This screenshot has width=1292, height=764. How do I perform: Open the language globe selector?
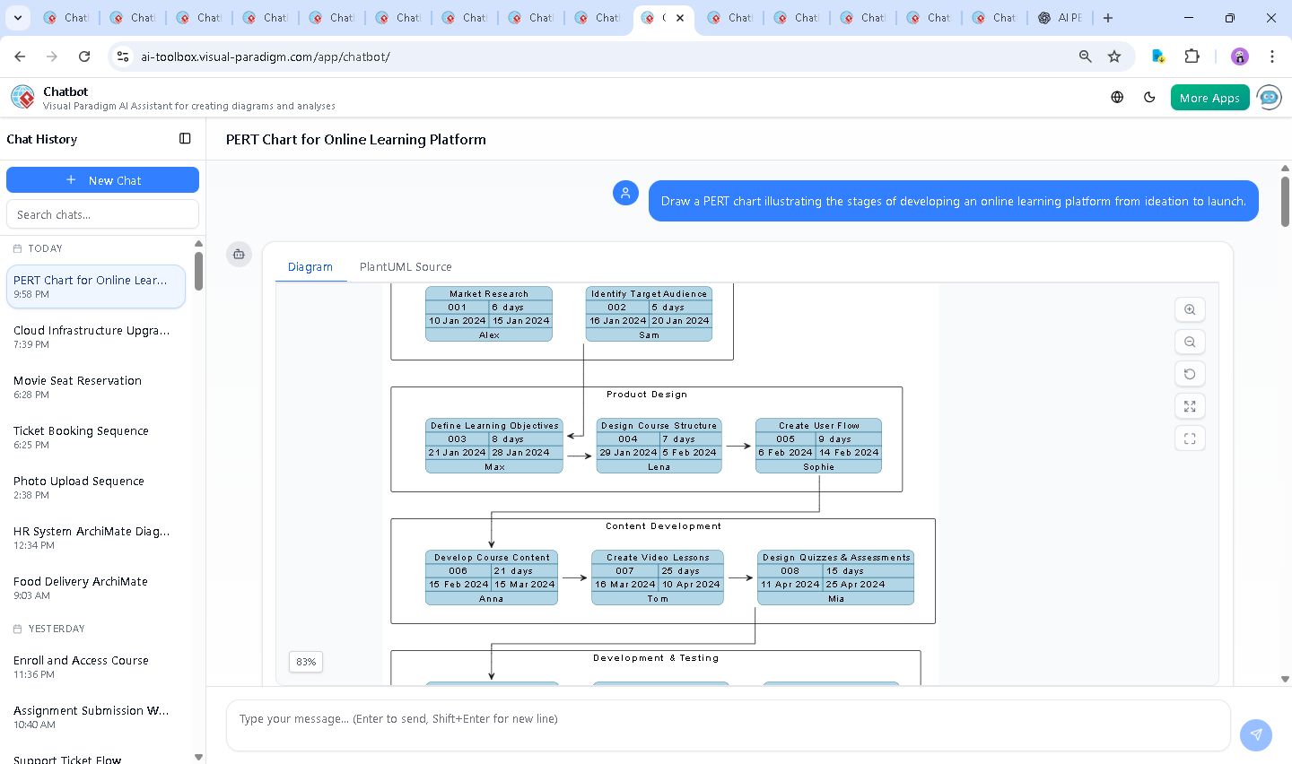[1117, 97]
